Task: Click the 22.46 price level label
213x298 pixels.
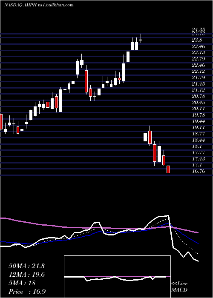Action: click(x=198, y=65)
